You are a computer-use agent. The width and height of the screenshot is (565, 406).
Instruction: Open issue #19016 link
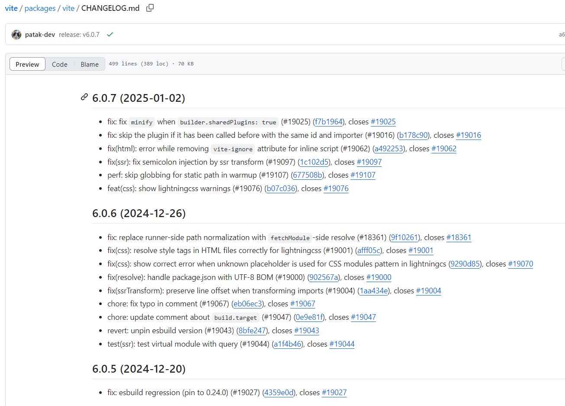pyautogui.click(x=468, y=135)
